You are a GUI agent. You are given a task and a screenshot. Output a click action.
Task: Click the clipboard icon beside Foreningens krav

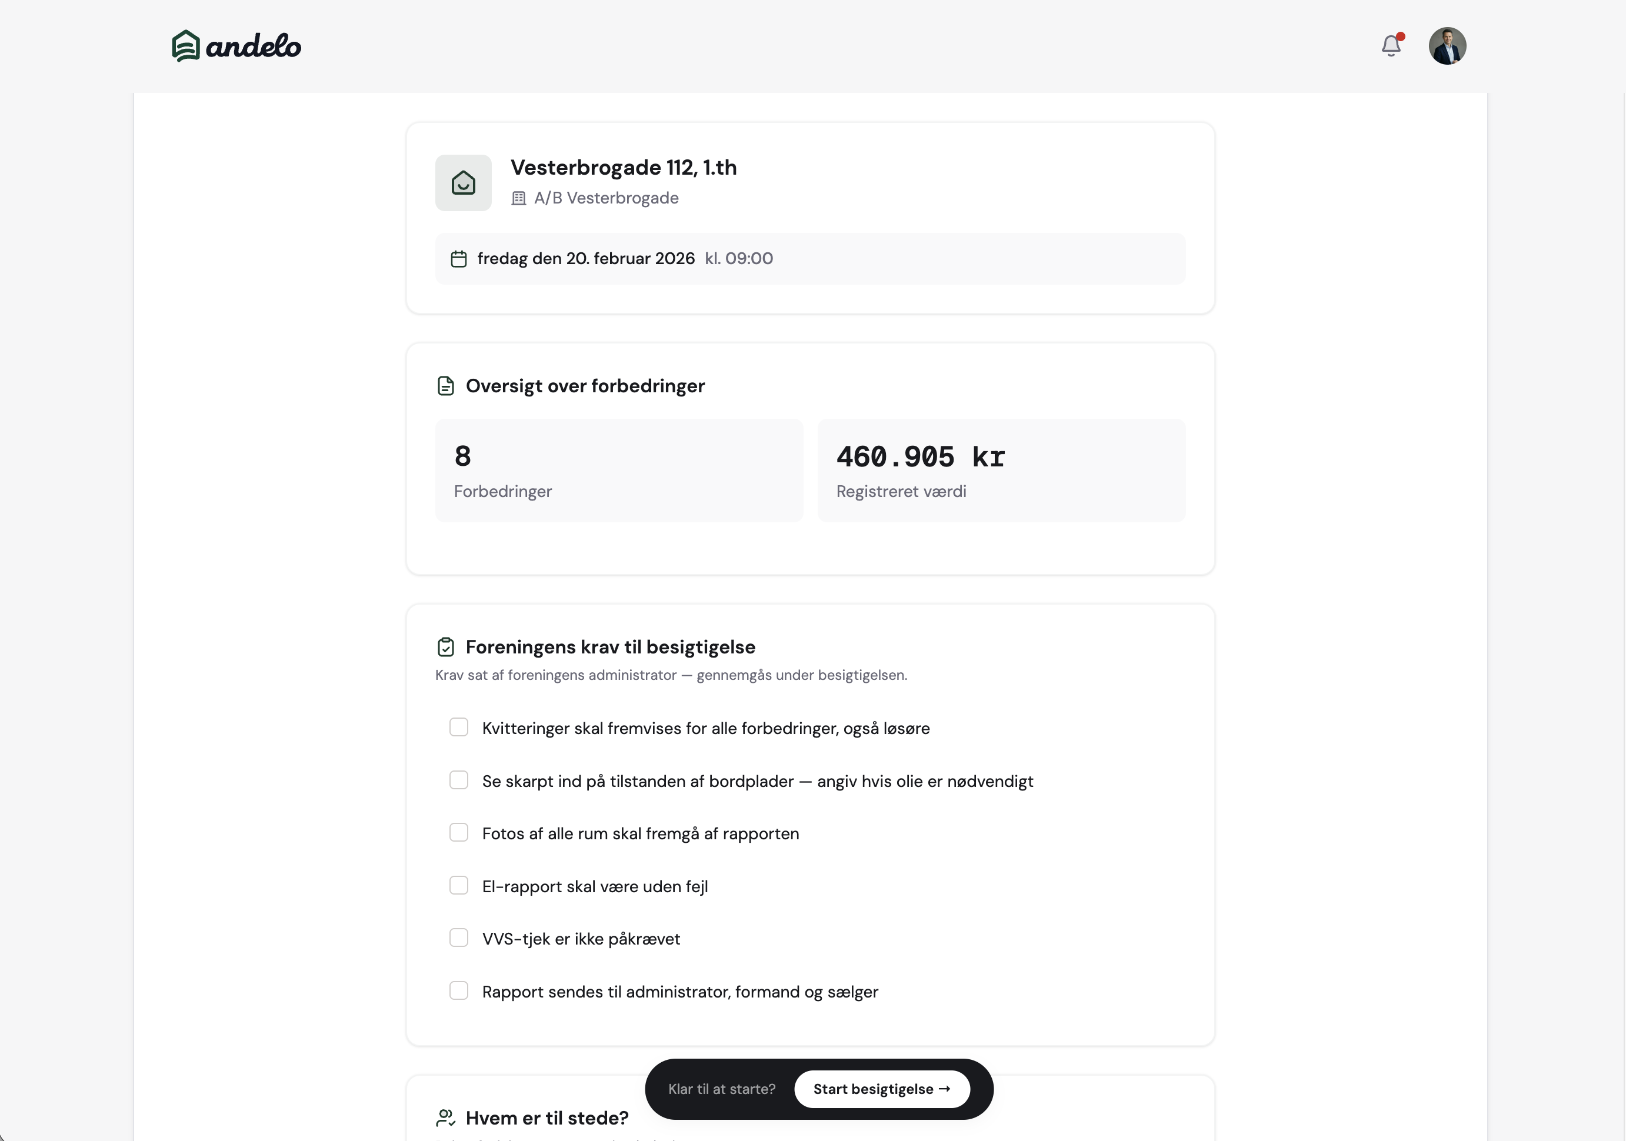(x=445, y=647)
